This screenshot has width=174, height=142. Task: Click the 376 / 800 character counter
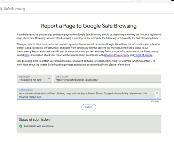click(x=155, y=102)
